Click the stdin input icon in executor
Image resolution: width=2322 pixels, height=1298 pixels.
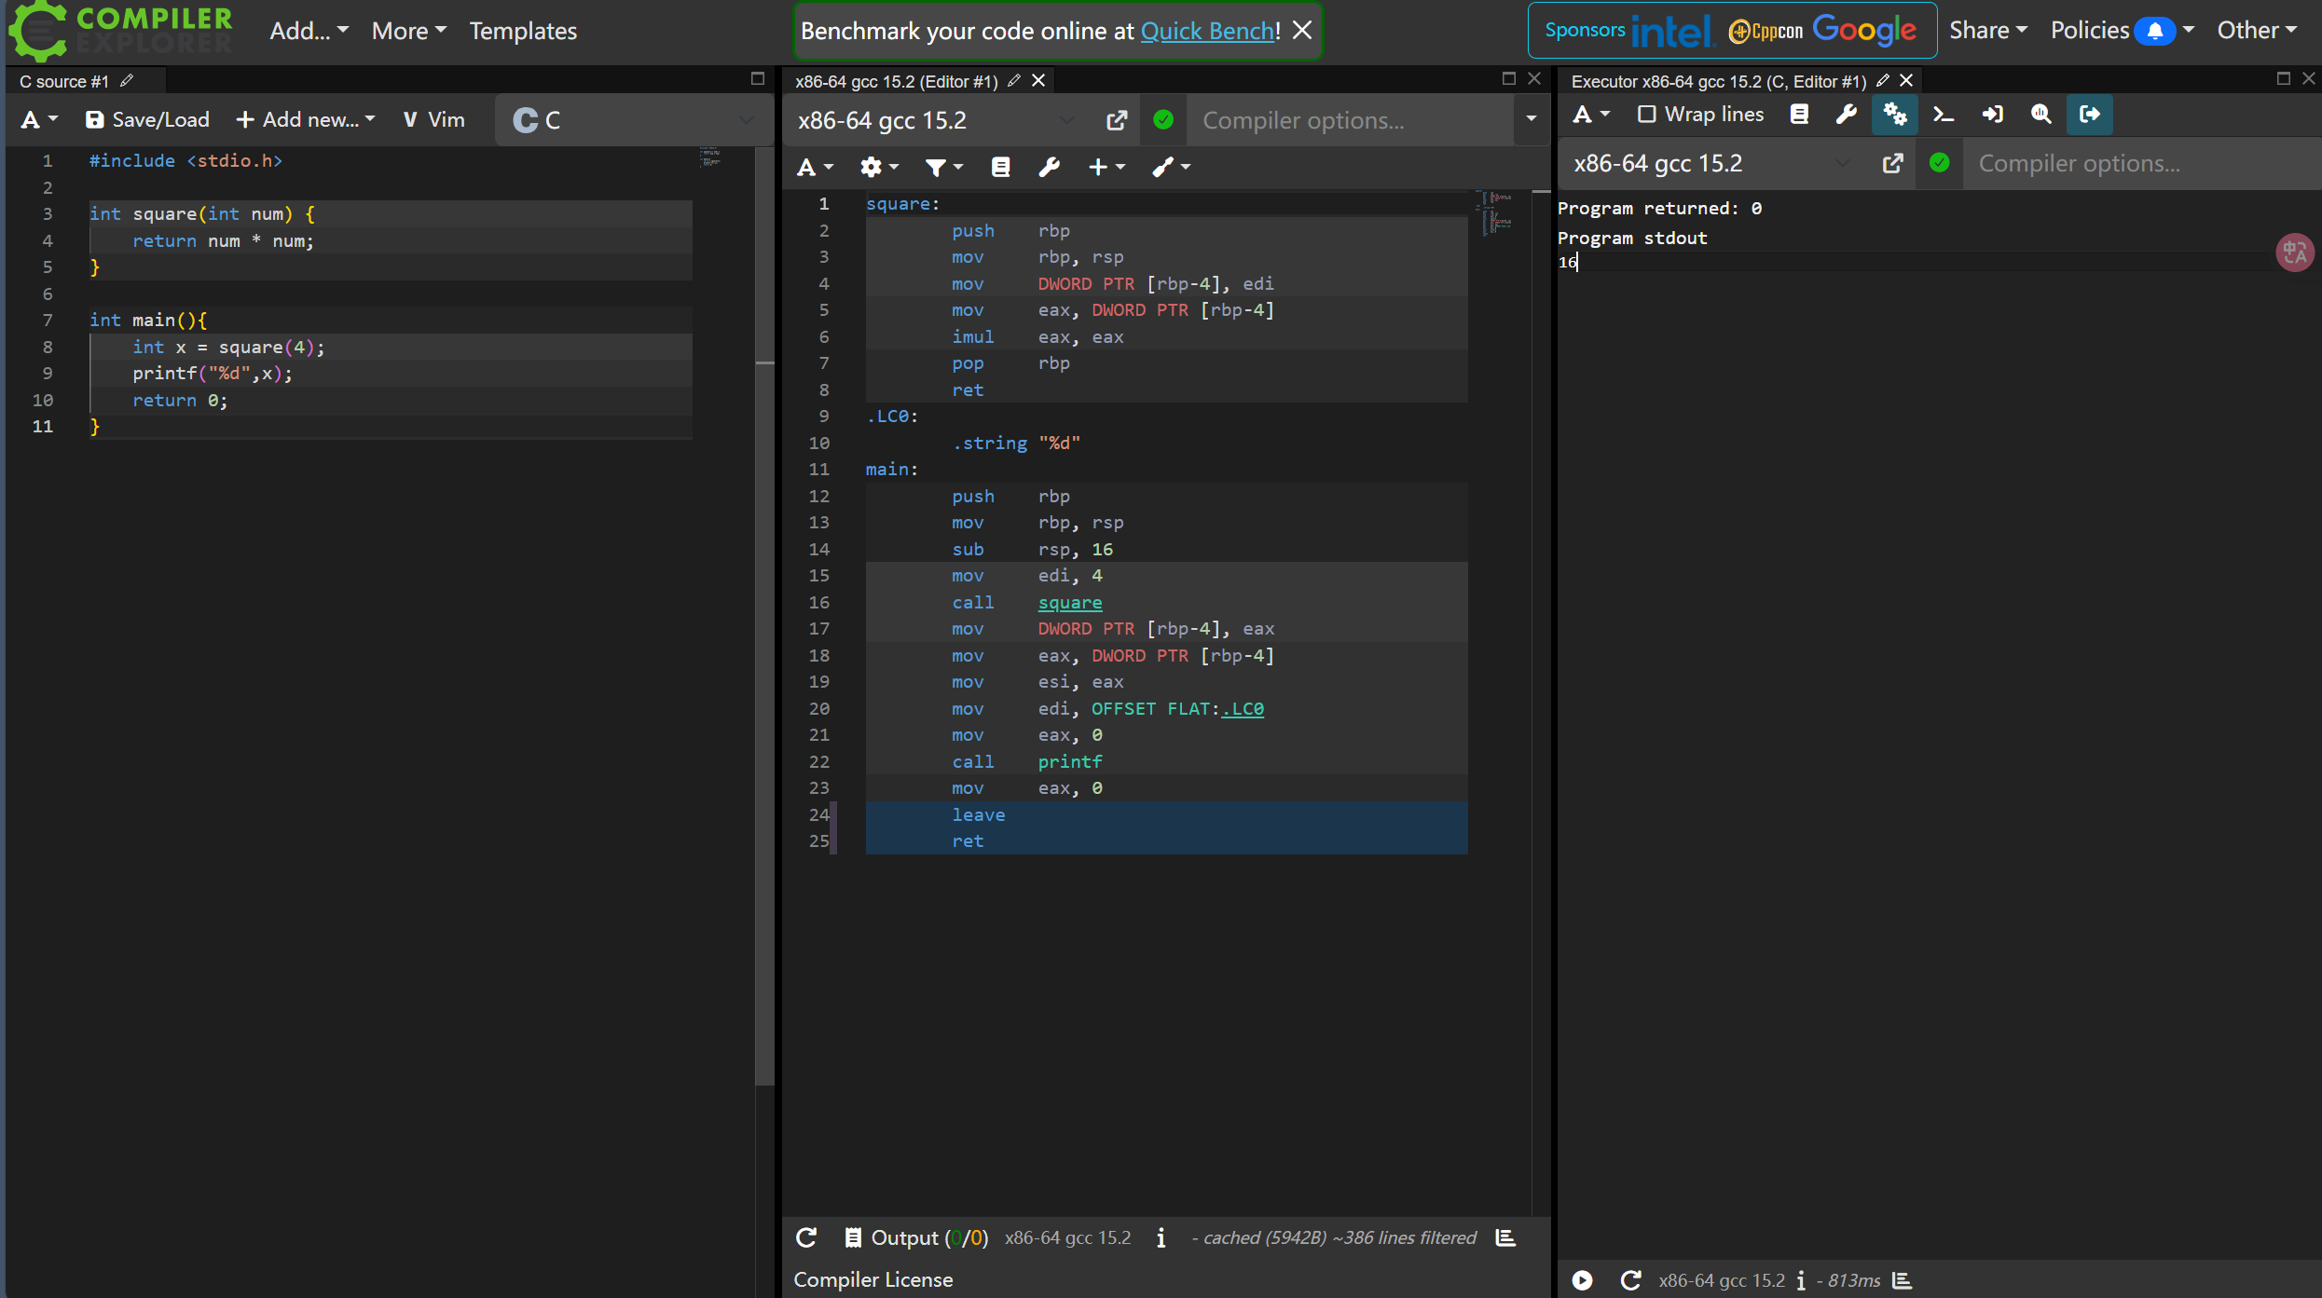coord(1992,115)
